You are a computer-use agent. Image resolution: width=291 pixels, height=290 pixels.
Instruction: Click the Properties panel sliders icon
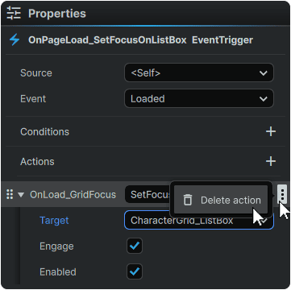[14, 14]
